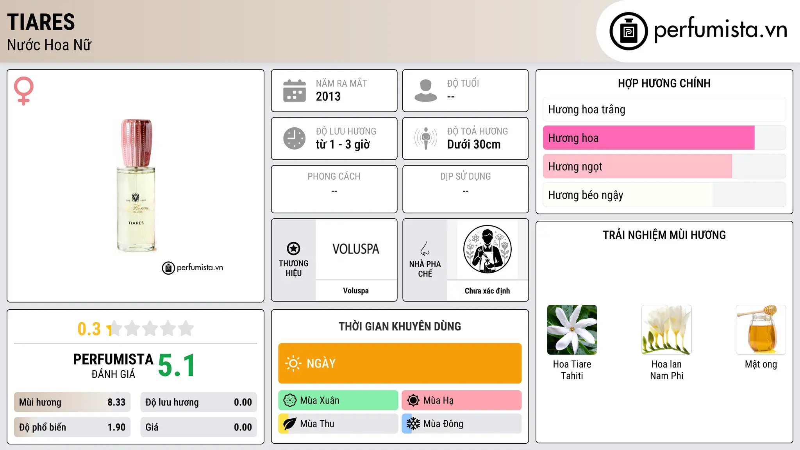Select the Mùa Xuân season bar

(x=338, y=400)
